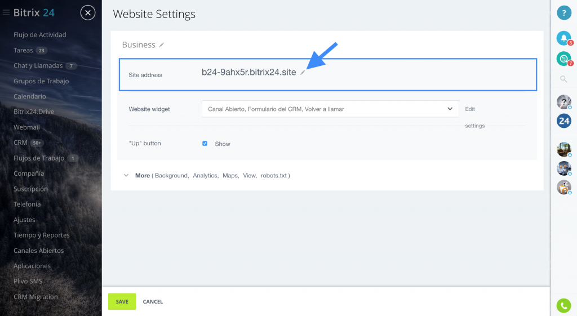The image size is (577, 316).
Task: Click the site address b24-9ahx5r.bitrix24.site
Action: point(248,72)
